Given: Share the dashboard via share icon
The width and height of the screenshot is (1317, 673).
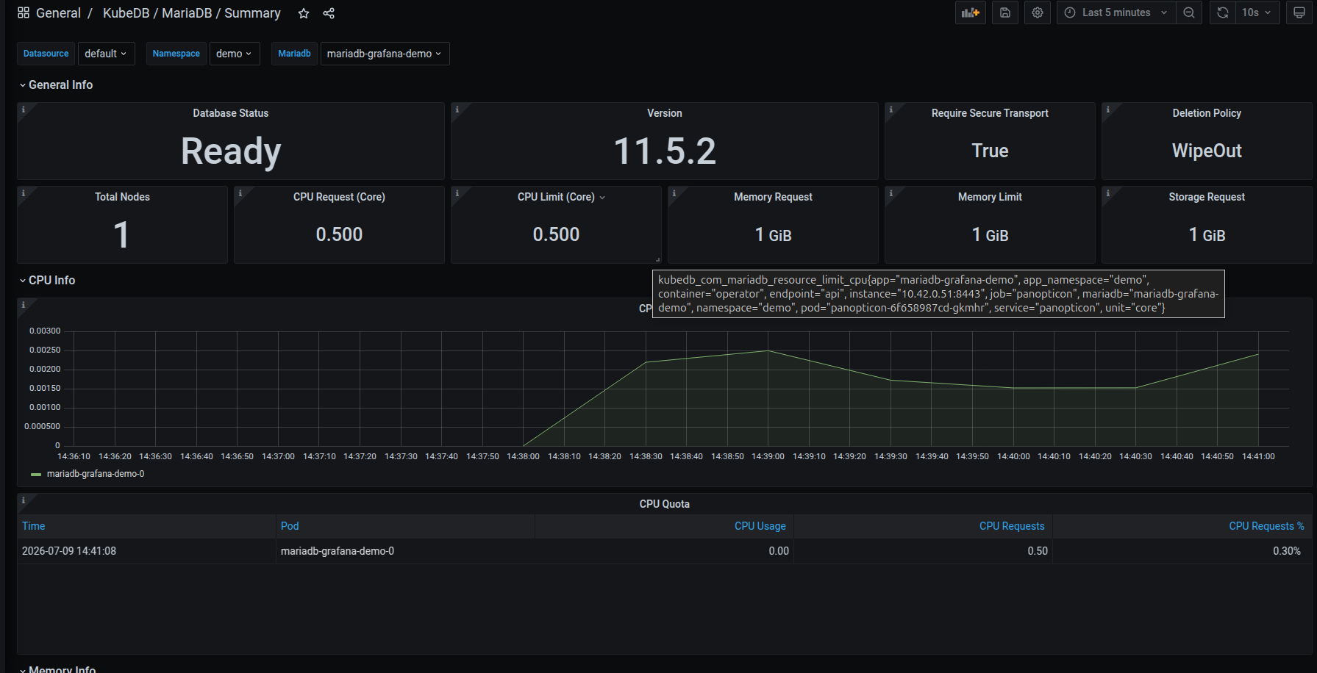Looking at the screenshot, I should pyautogui.click(x=329, y=13).
